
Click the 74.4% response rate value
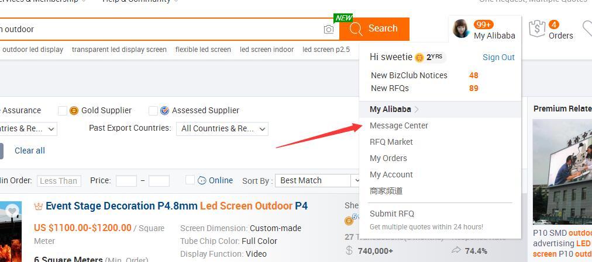pos(476,251)
